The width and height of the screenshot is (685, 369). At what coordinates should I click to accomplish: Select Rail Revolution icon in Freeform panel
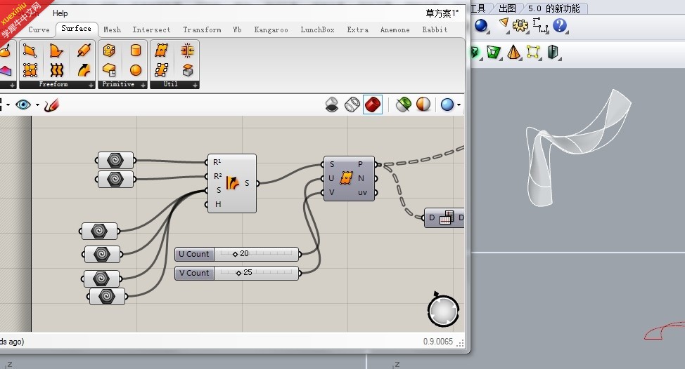[84, 69]
